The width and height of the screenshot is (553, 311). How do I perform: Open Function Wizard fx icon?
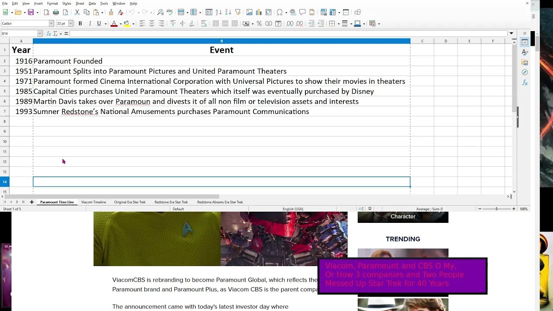point(49,33)
